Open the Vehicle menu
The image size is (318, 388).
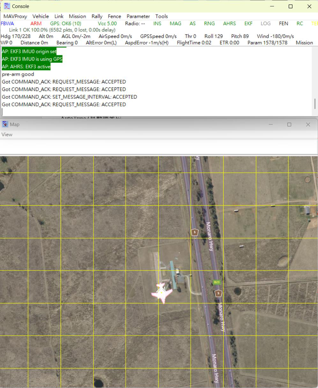pyautogui.click(x=41, y=16)
